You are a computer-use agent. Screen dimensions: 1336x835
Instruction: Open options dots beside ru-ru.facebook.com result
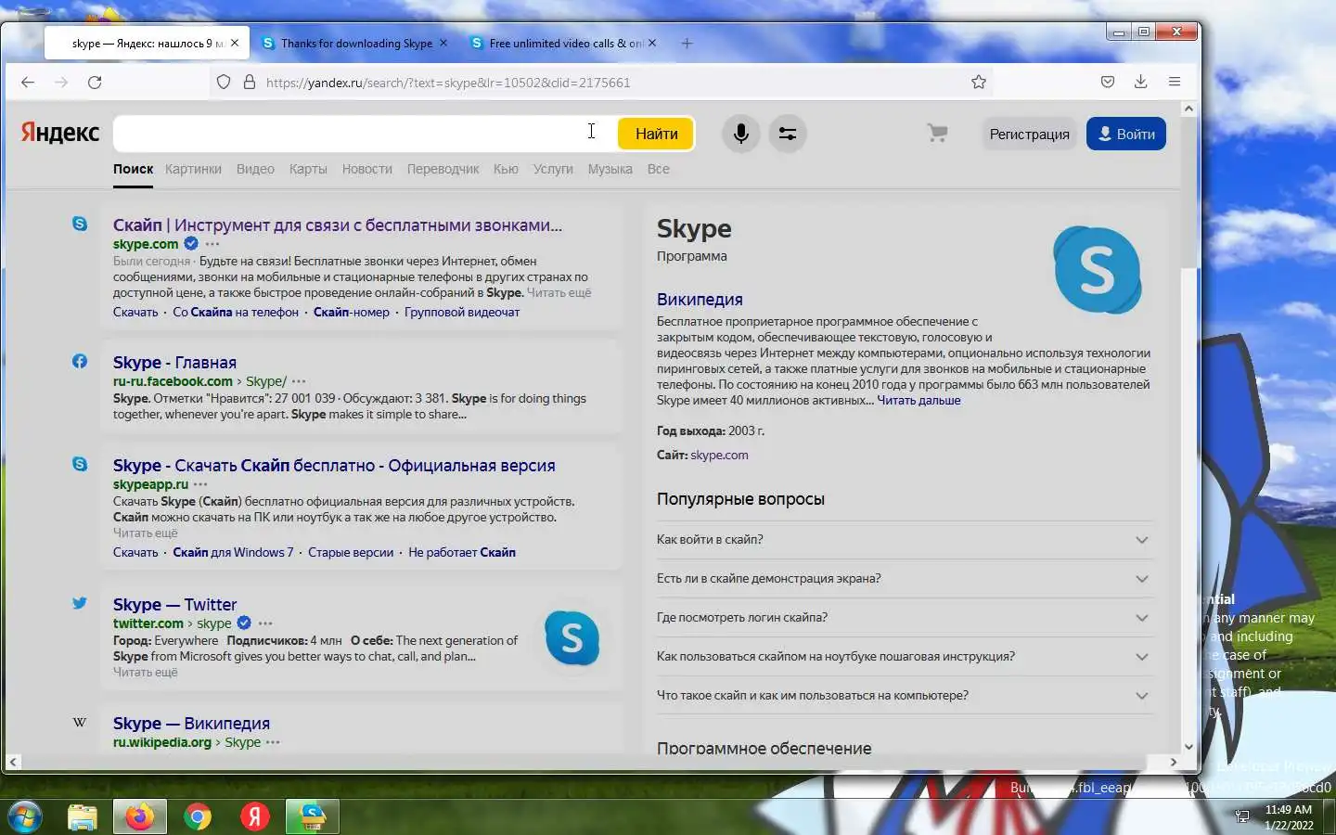click(299, 381)
